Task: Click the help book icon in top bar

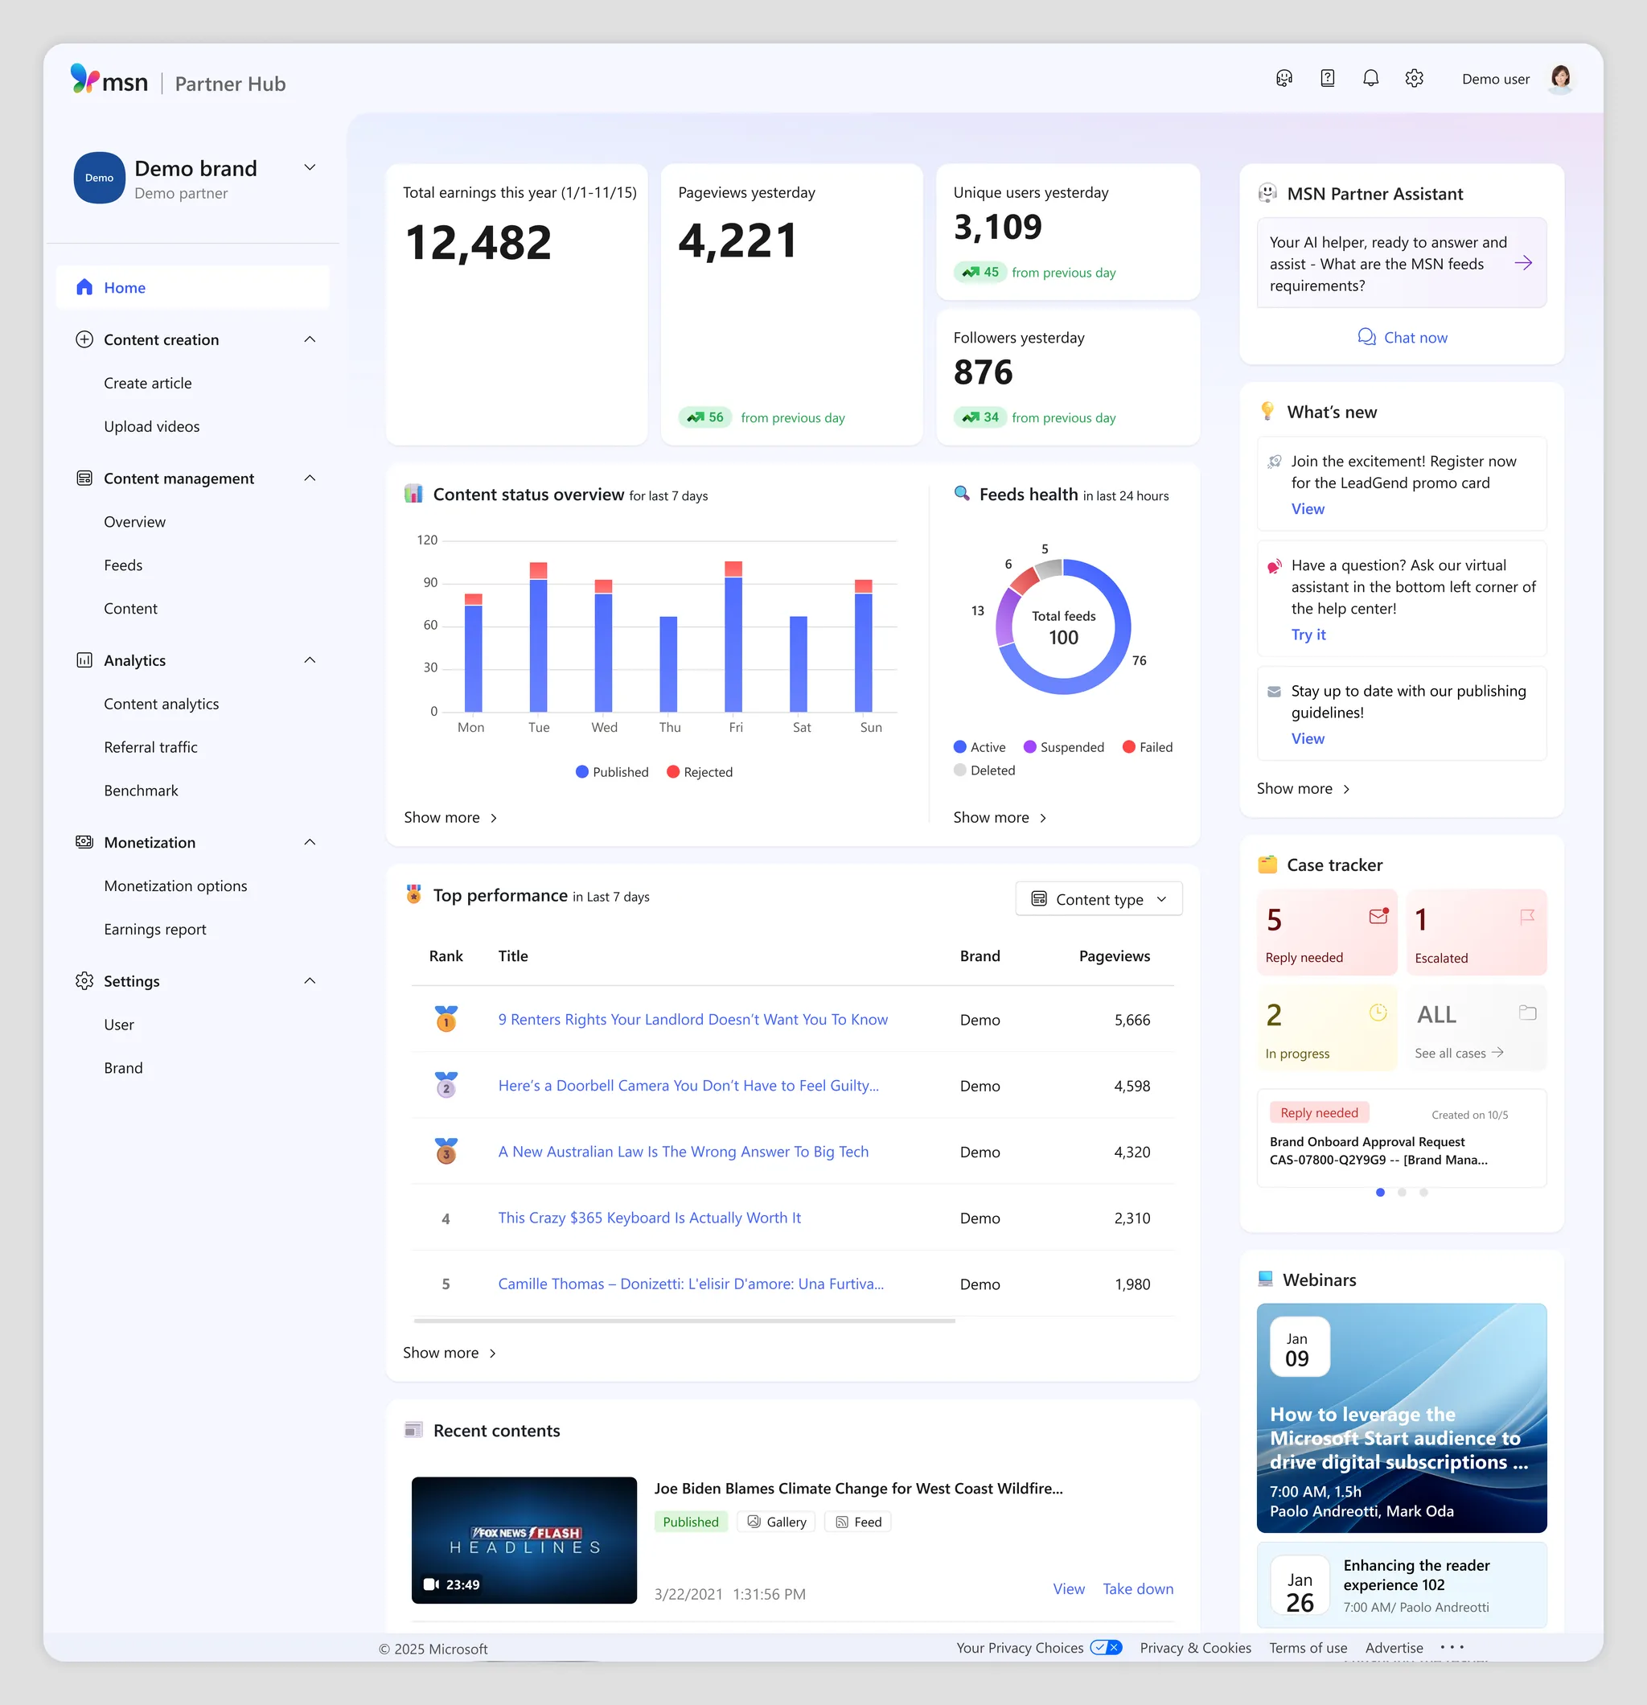Action: click(x=1328, y=78)
